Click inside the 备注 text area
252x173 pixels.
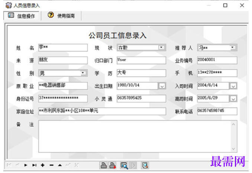(x=134, y=136)
